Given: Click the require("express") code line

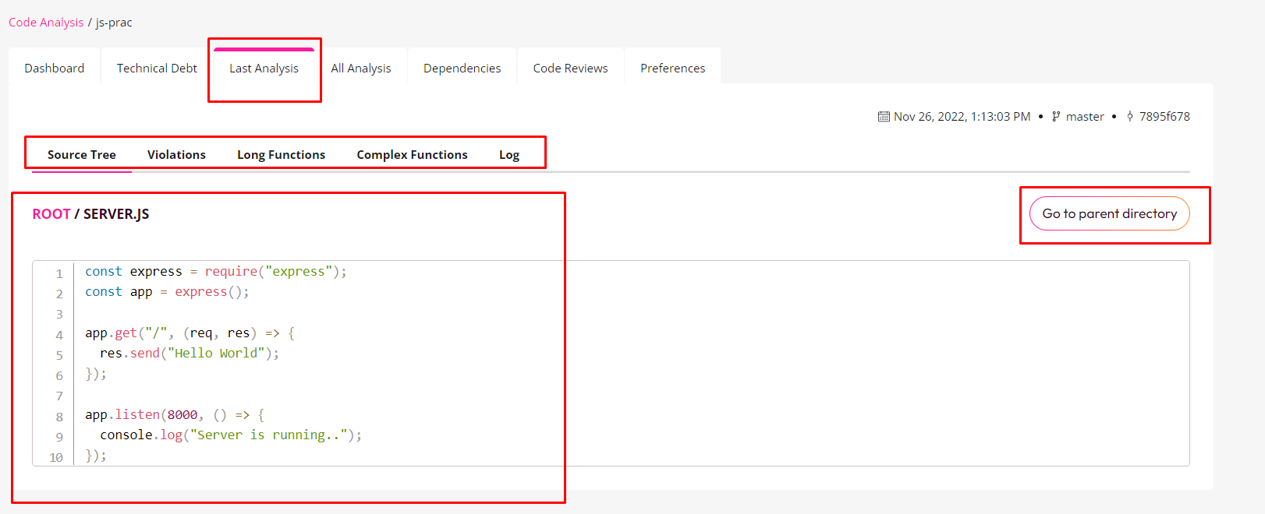Looking at the screenshot, I should [216, 272].
